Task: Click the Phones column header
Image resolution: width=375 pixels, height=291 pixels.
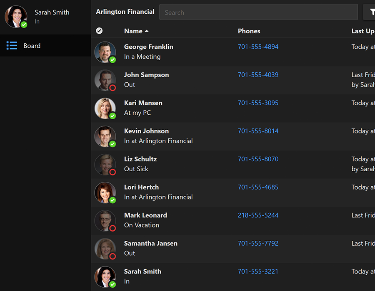Action: click(x=249, y=31)
